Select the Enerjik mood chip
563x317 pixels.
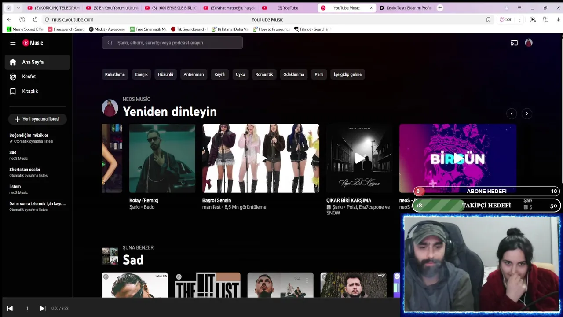[141, 74]
